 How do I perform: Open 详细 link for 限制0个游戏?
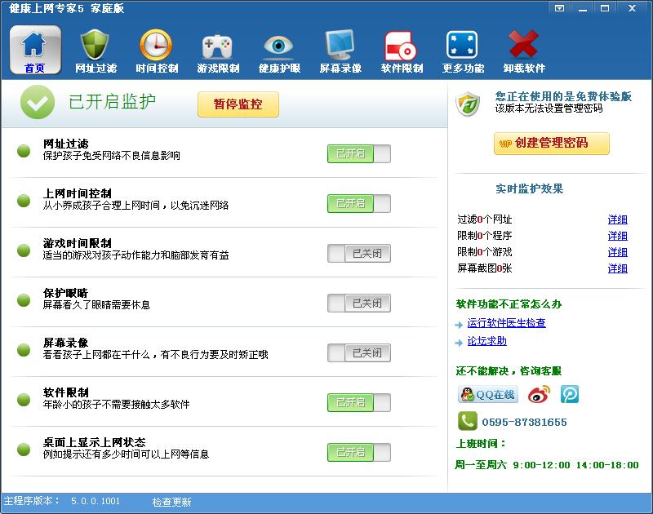(x=618, y=252)
